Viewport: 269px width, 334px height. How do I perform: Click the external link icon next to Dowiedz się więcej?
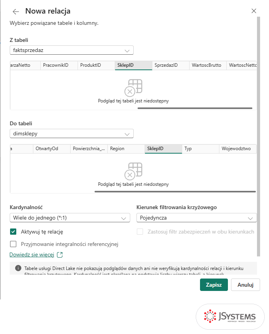pyautogui.click(x=60, y=255)
